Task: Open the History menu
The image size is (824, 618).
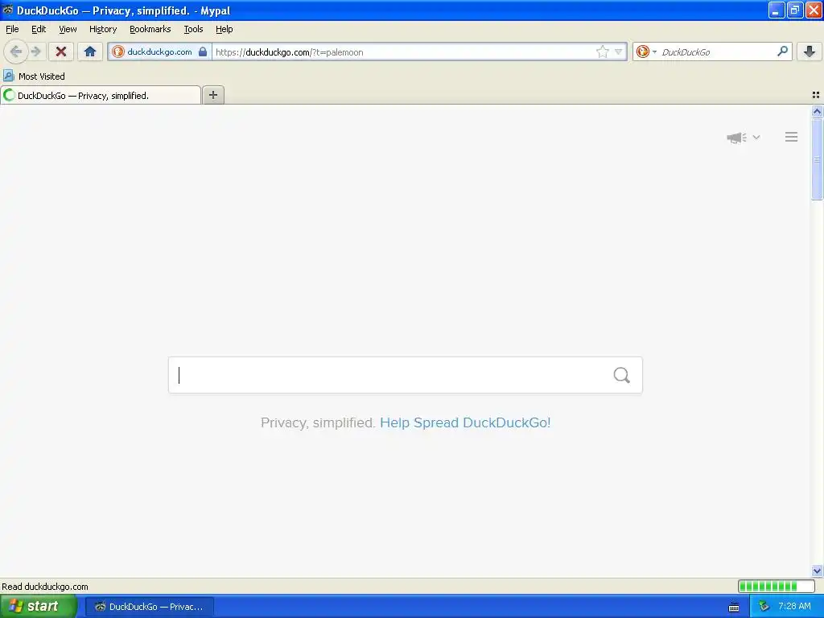Action: (x=103, y=29)
